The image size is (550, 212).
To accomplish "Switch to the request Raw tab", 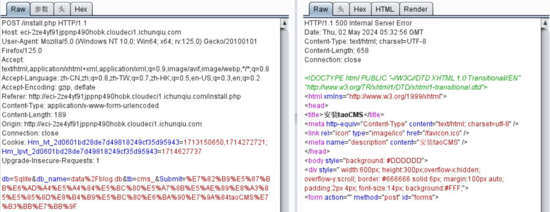I will (x=18, y=9).
